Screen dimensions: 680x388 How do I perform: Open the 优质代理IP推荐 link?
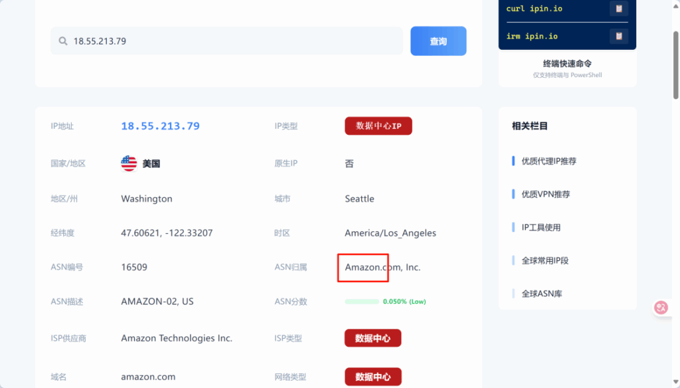[x=551, y=161]
